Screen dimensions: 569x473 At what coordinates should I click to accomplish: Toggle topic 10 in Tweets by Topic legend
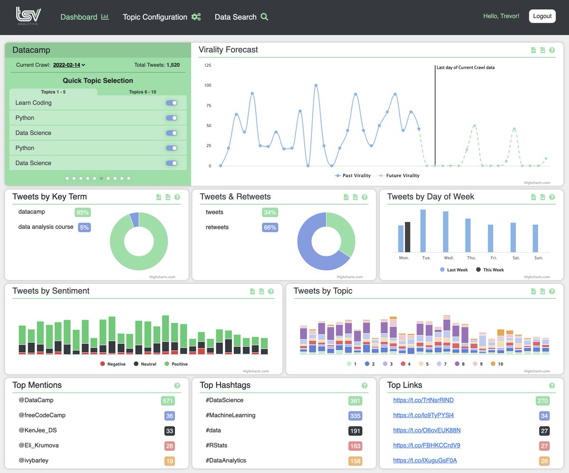496,364
